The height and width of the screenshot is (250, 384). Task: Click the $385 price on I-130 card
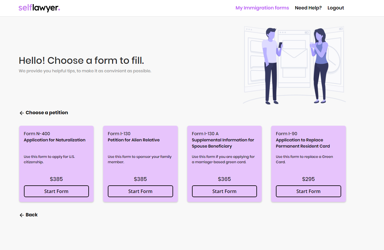tap(140, 179)
